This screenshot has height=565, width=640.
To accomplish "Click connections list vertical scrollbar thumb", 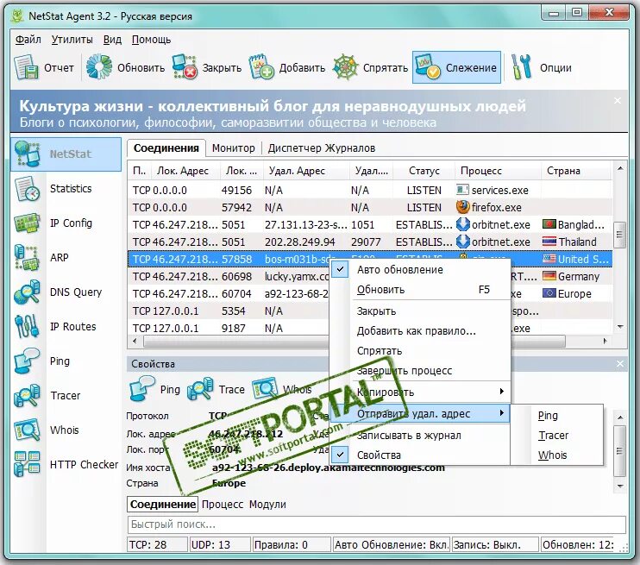I will click(619, 235).
